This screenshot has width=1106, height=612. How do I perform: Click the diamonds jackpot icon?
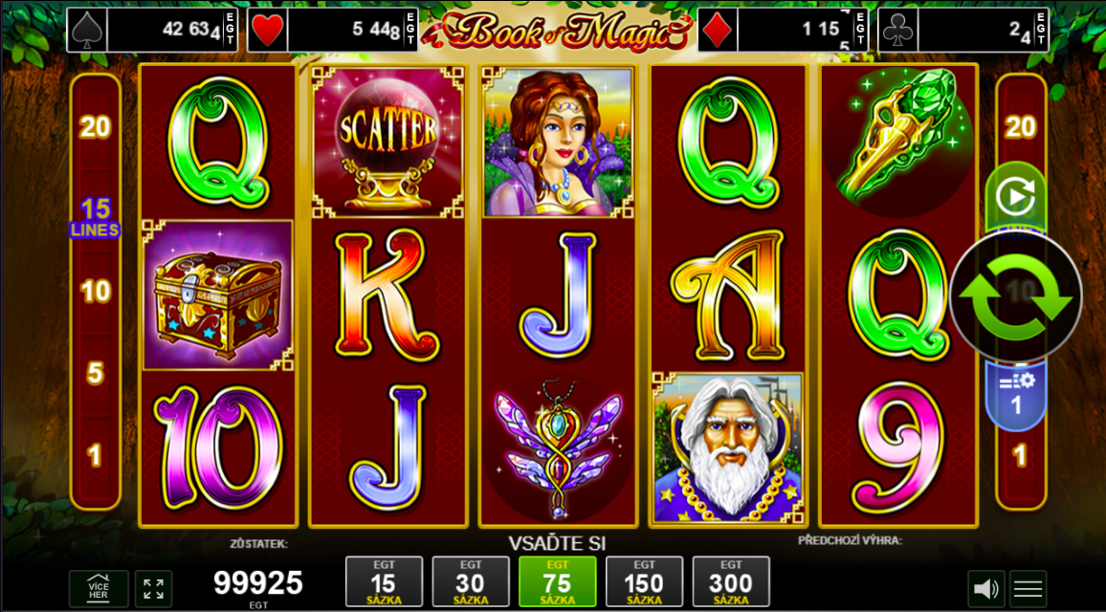tap(719, 30)
